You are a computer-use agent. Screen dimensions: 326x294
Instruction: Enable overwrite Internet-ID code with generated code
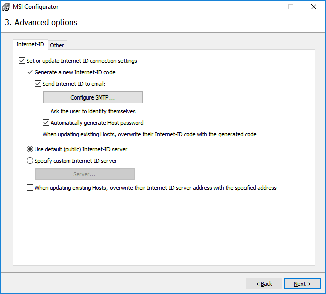38,134
